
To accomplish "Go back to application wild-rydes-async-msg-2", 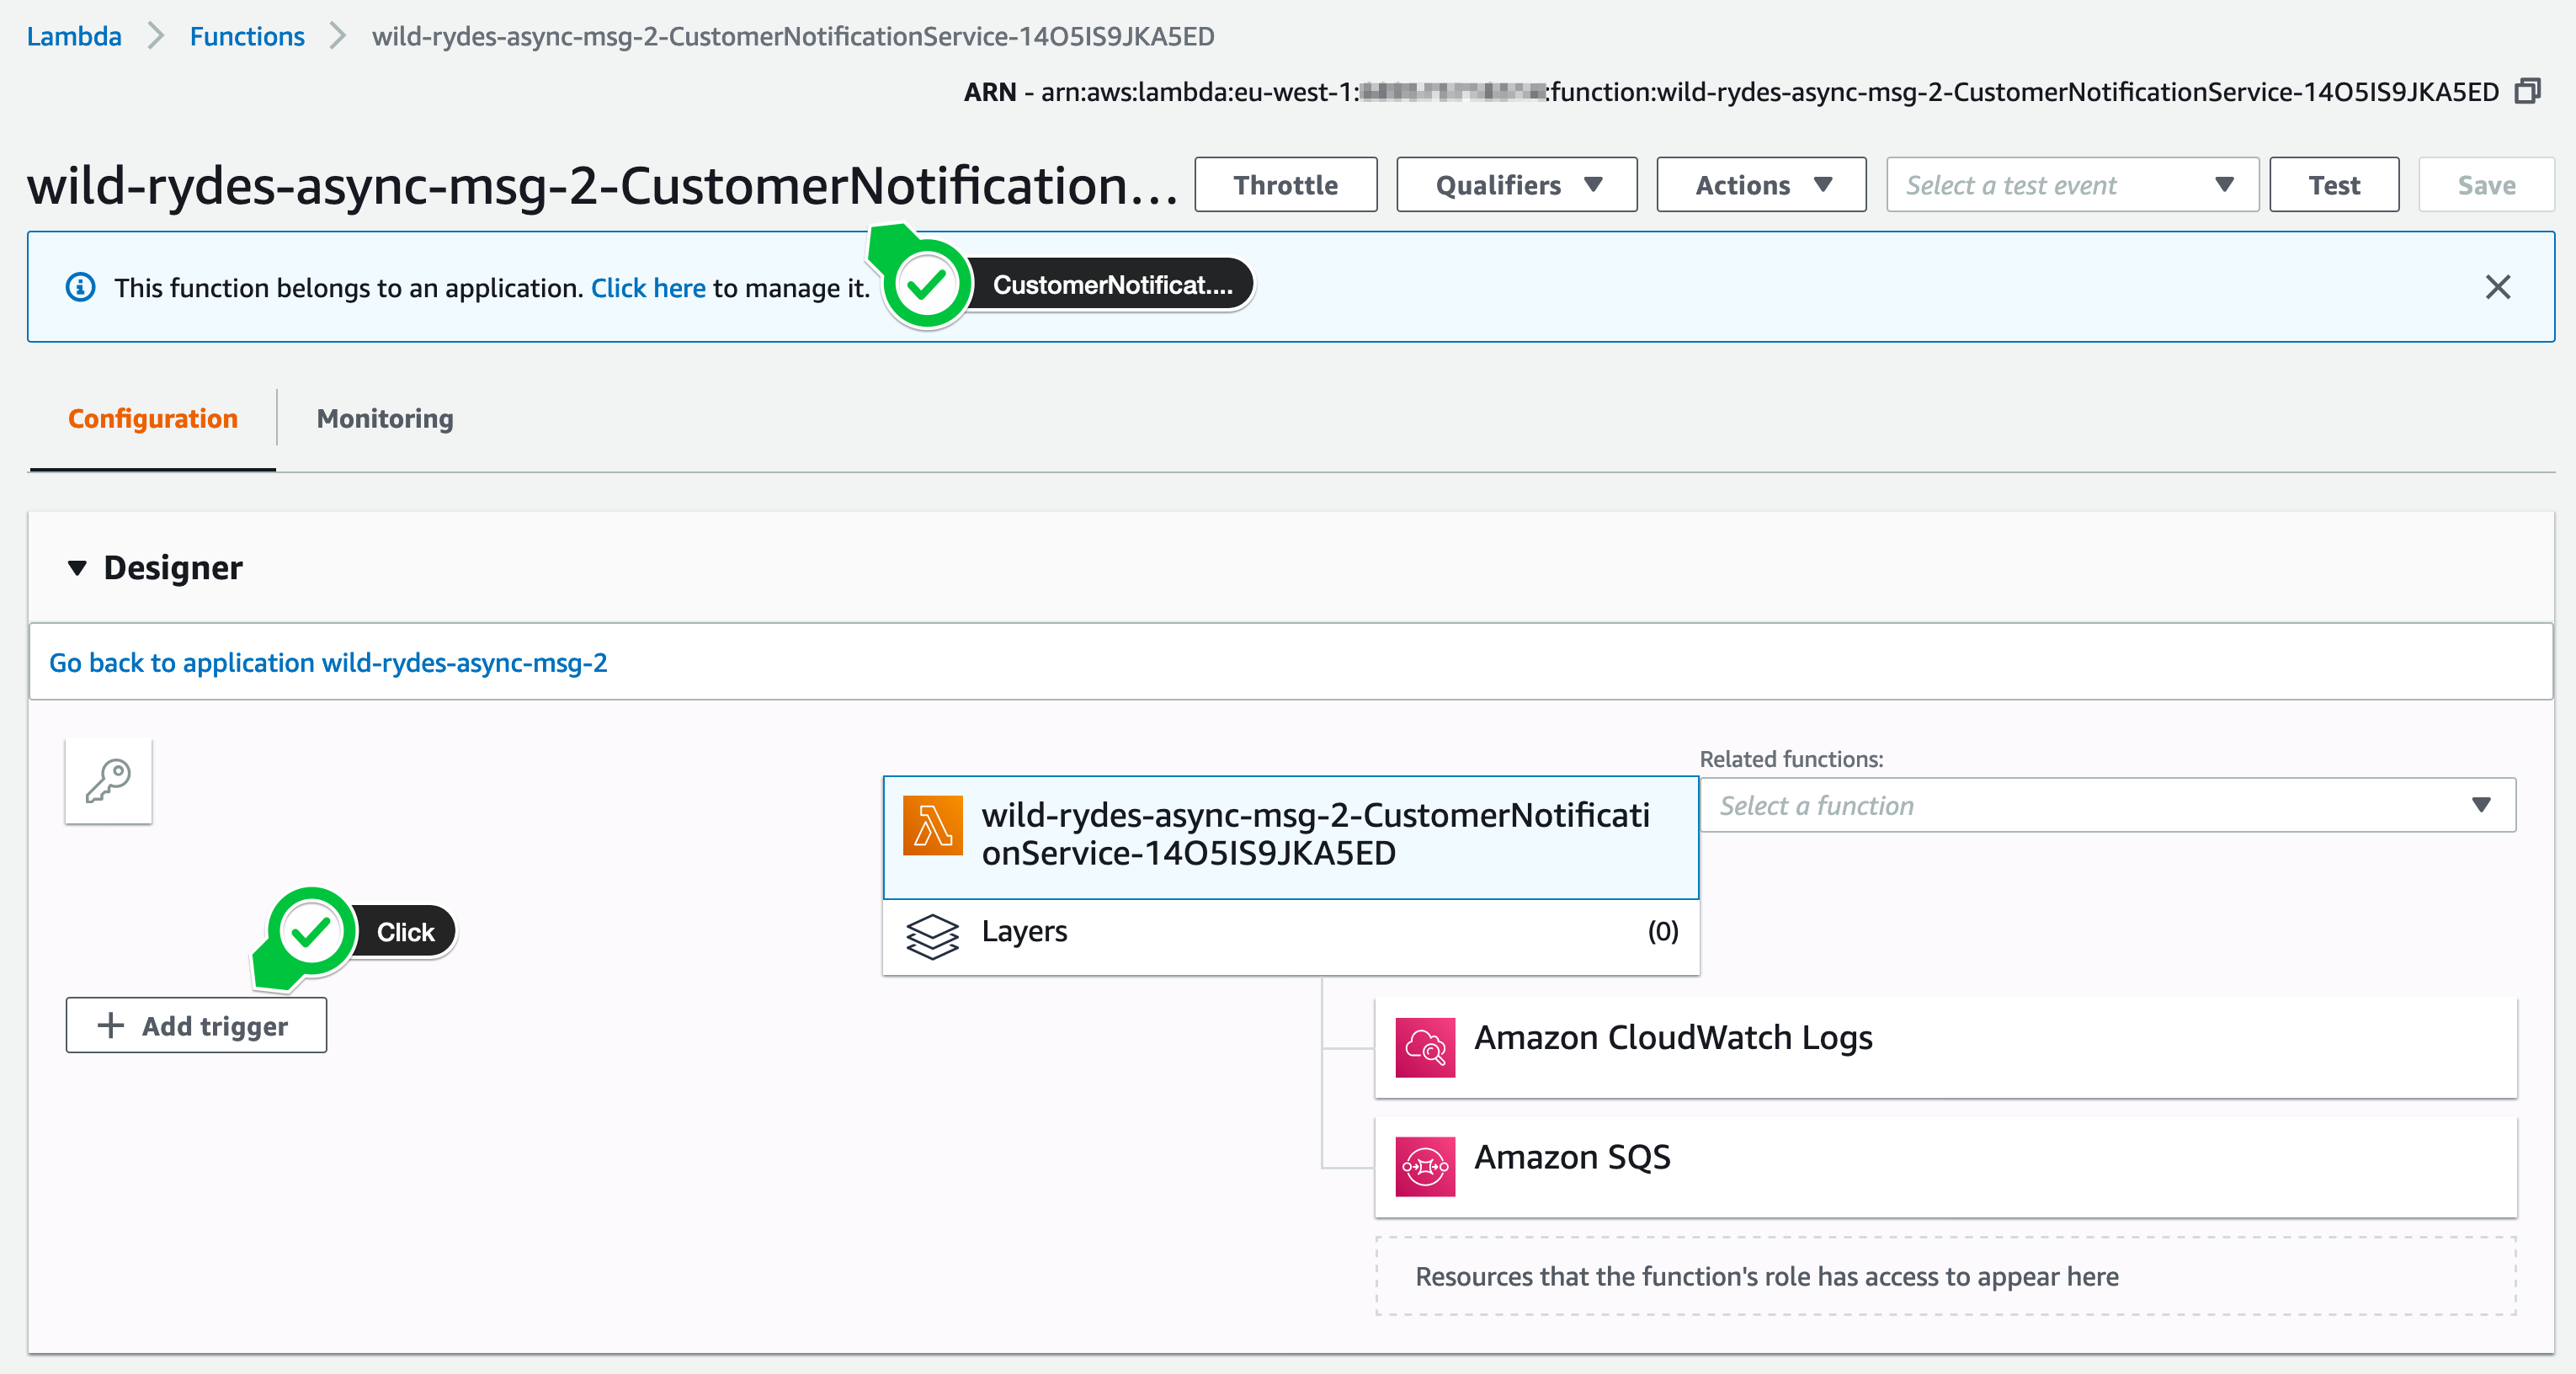I will pos(328,663).
